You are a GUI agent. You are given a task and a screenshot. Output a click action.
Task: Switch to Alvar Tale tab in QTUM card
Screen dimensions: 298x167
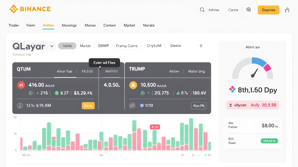pos(65,71)
